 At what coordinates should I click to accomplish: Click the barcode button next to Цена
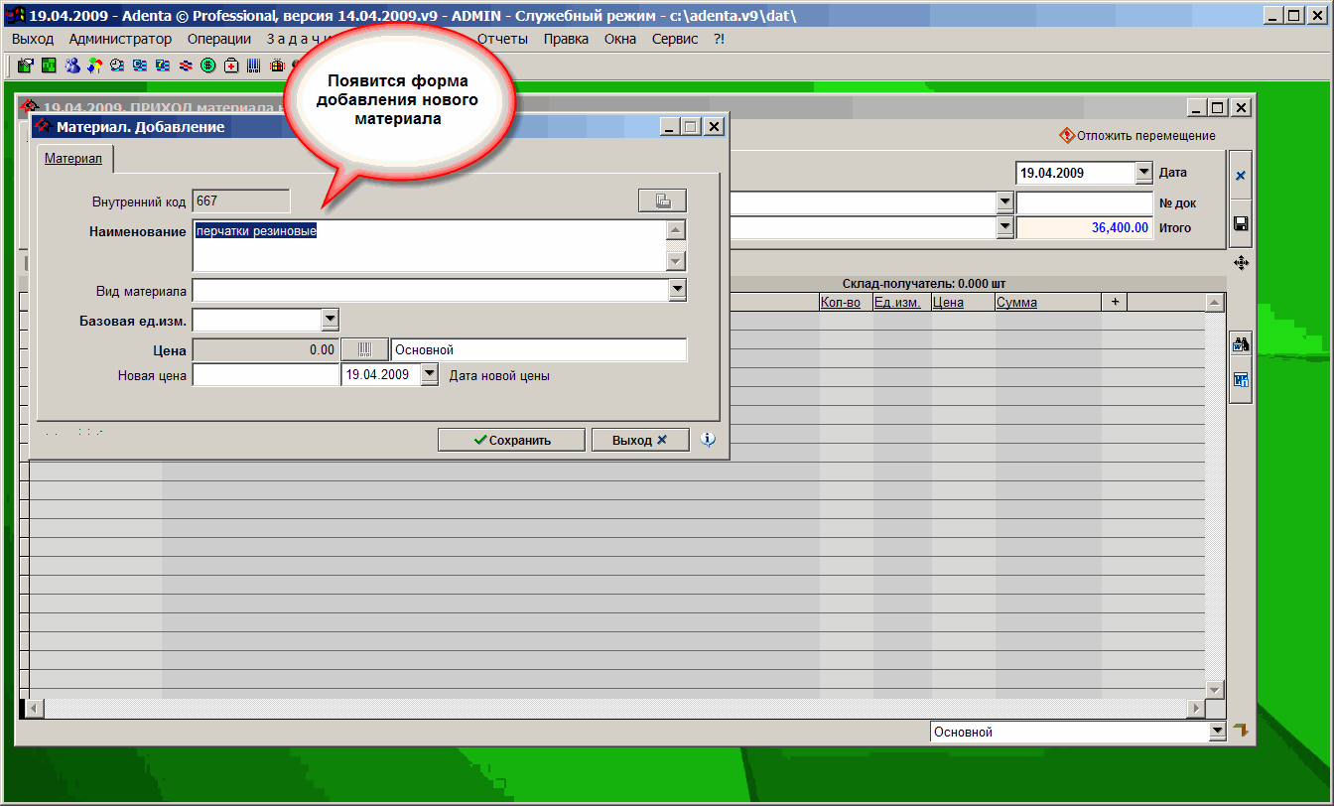[365, 349]
